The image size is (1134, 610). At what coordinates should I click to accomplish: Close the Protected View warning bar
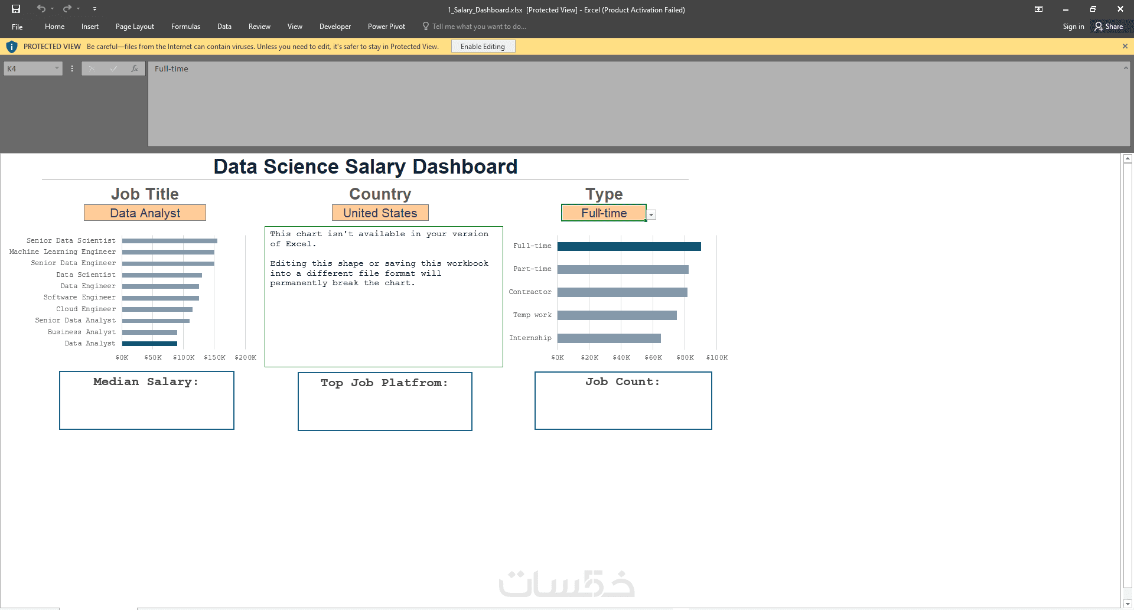tap(1125, 46)
